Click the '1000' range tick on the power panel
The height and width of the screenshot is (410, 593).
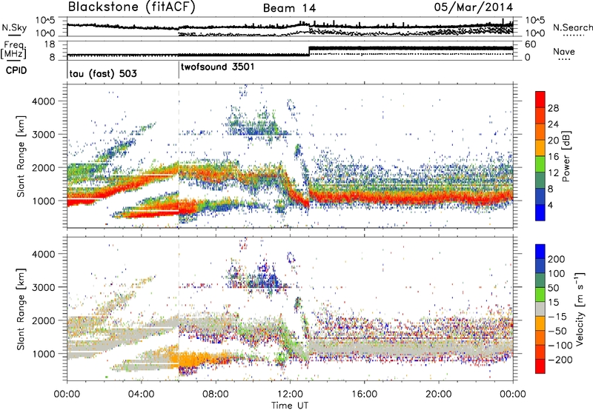coord(43,201)
